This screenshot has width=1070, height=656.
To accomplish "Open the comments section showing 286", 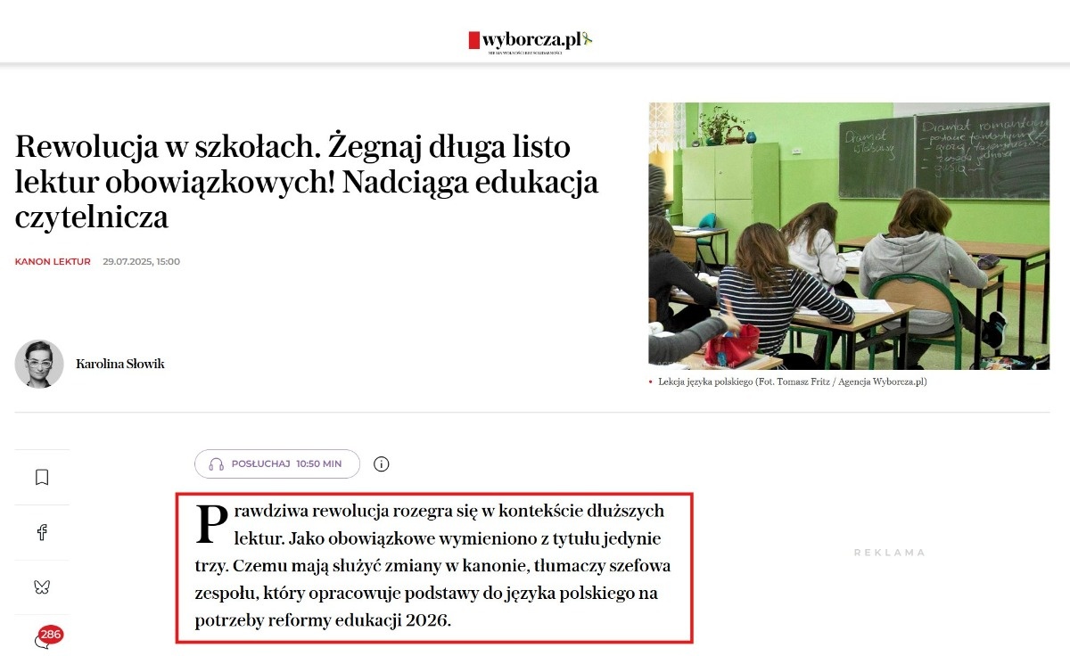I will point(41,641).
